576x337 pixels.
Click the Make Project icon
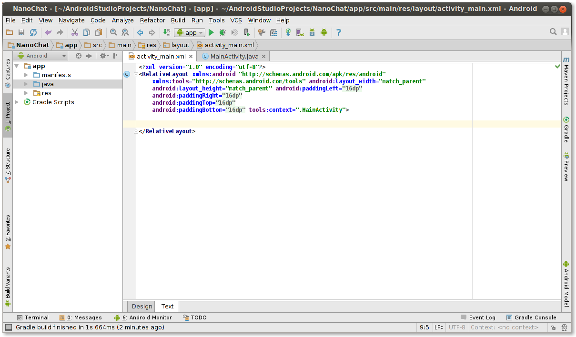click(167, 32)
